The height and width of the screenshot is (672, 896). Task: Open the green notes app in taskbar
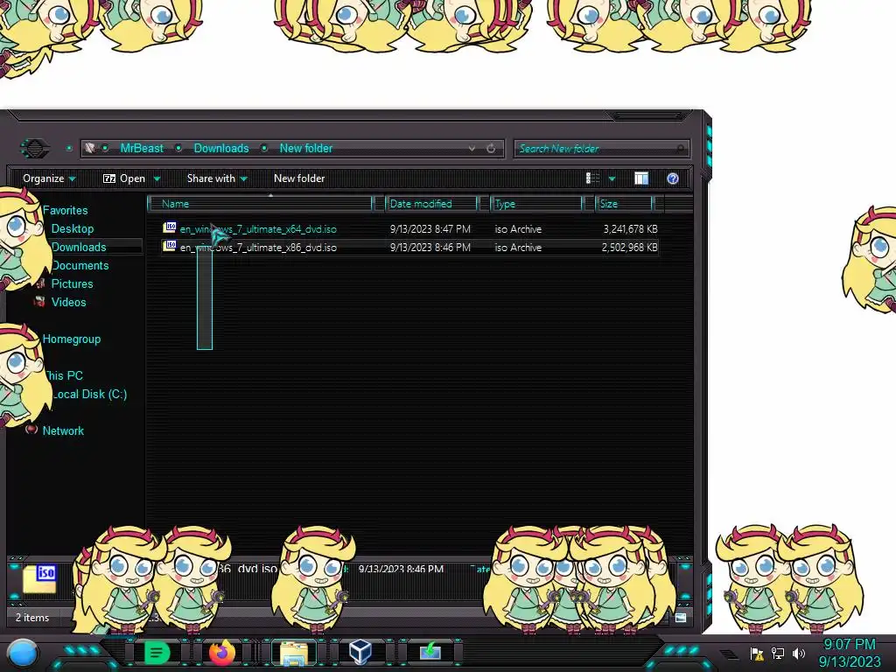point(157,652)
